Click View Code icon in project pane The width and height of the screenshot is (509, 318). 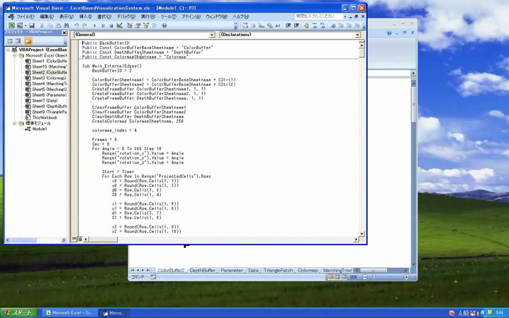pos(10,41)
